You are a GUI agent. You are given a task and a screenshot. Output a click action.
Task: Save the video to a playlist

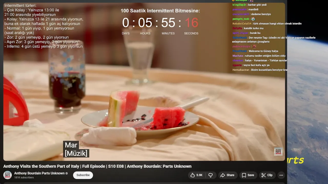[248, 175]
